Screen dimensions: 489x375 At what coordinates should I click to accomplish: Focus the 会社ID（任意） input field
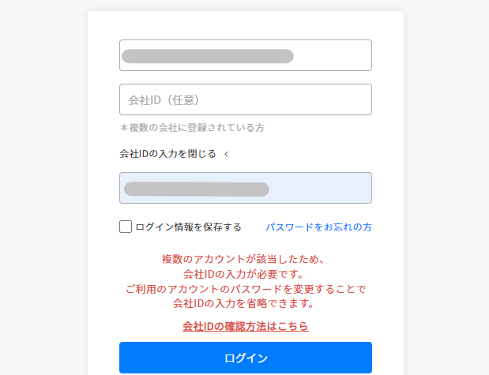[245, 99]
